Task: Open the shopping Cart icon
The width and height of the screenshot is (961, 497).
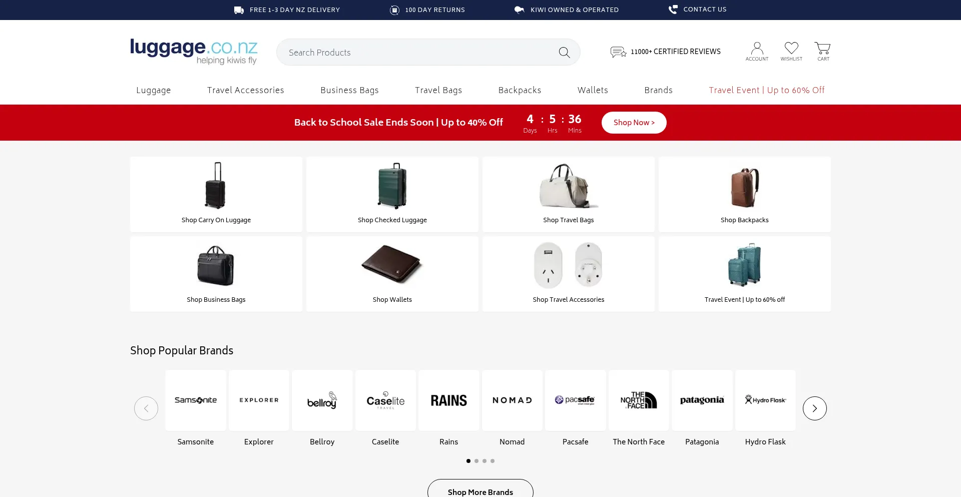Action: point(822,48)
